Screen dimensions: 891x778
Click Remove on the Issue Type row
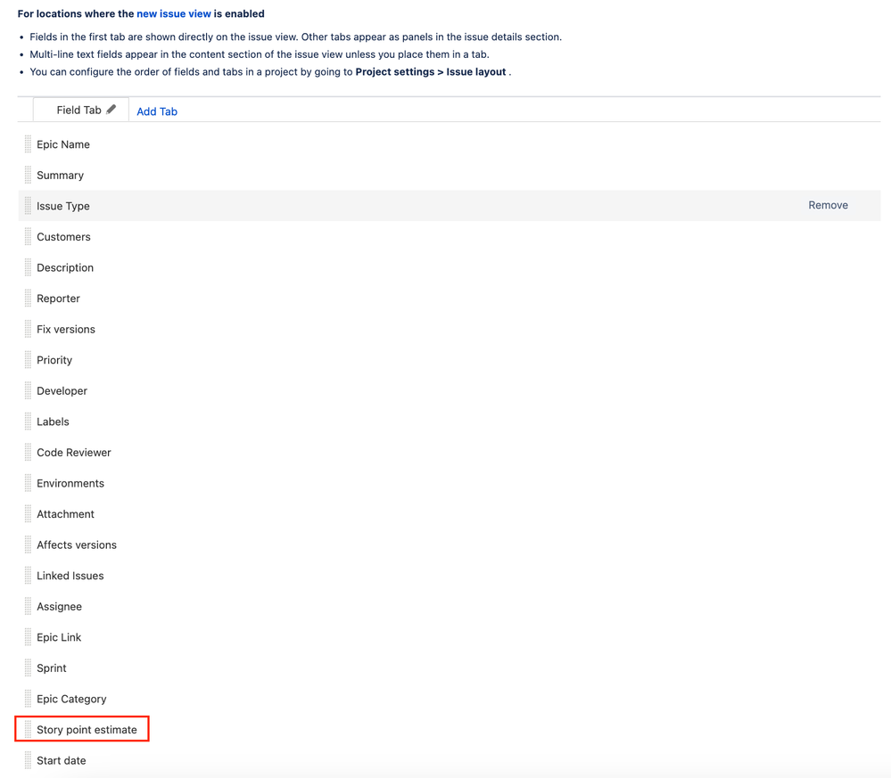click(x=828, y=205)
